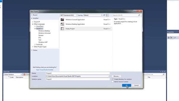Click the Error List search magnifier icon
The image size is (179, 101).
tap(163, 74)
